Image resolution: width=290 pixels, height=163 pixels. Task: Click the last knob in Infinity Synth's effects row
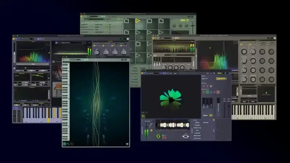click(124, 53)
